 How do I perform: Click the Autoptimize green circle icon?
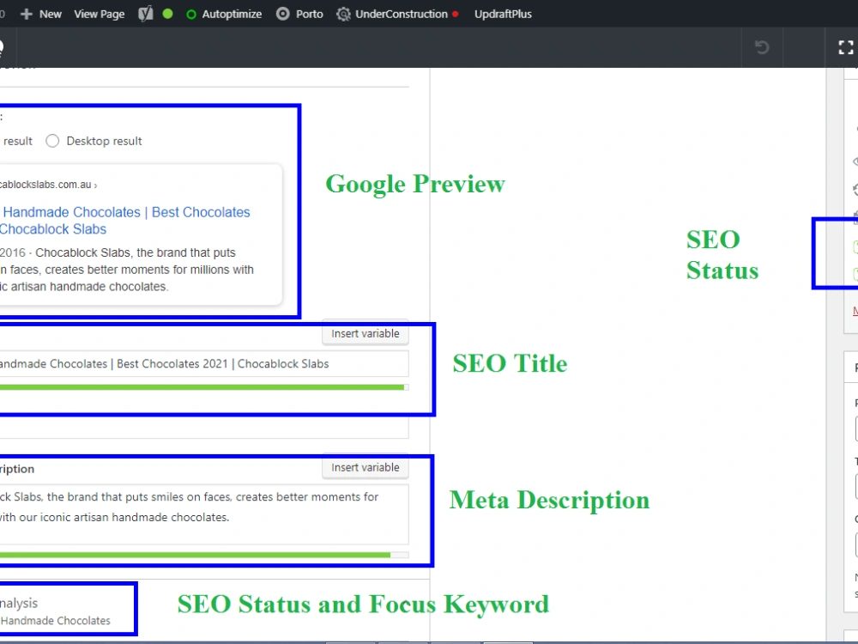coord(191,15)
